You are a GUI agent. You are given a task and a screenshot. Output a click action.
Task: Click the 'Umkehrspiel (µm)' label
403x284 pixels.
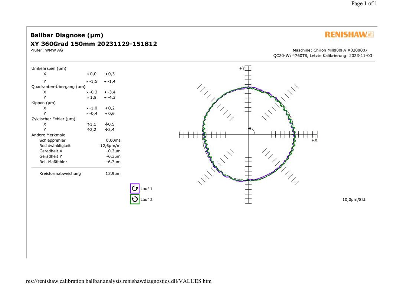pos(49,68)
